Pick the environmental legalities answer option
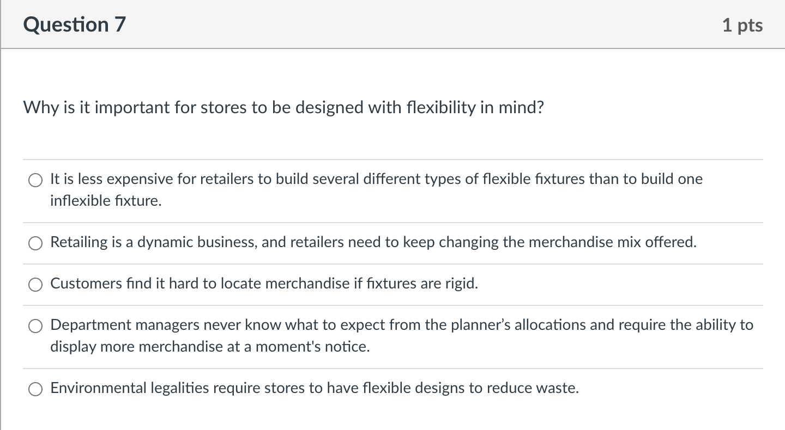Image resolution: width=785 pixels, height=430 pixels. point(35,390)
